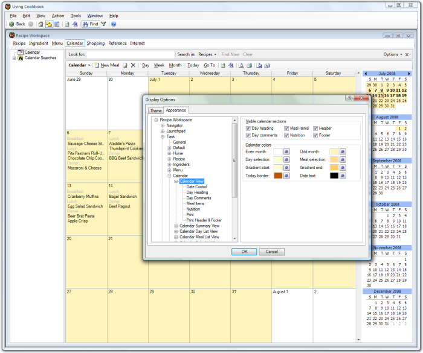Open the Home icon in main toolbar
Image resolution: width=423 pixels, height=353 pixels.
coord(40,24)
